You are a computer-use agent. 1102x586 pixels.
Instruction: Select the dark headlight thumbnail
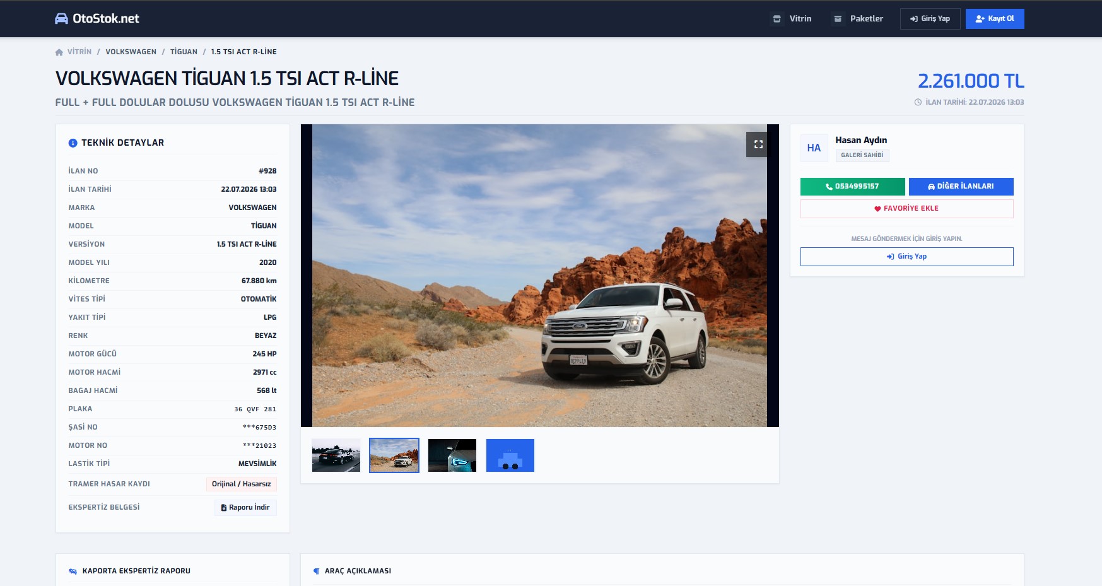tap(452, 455)
